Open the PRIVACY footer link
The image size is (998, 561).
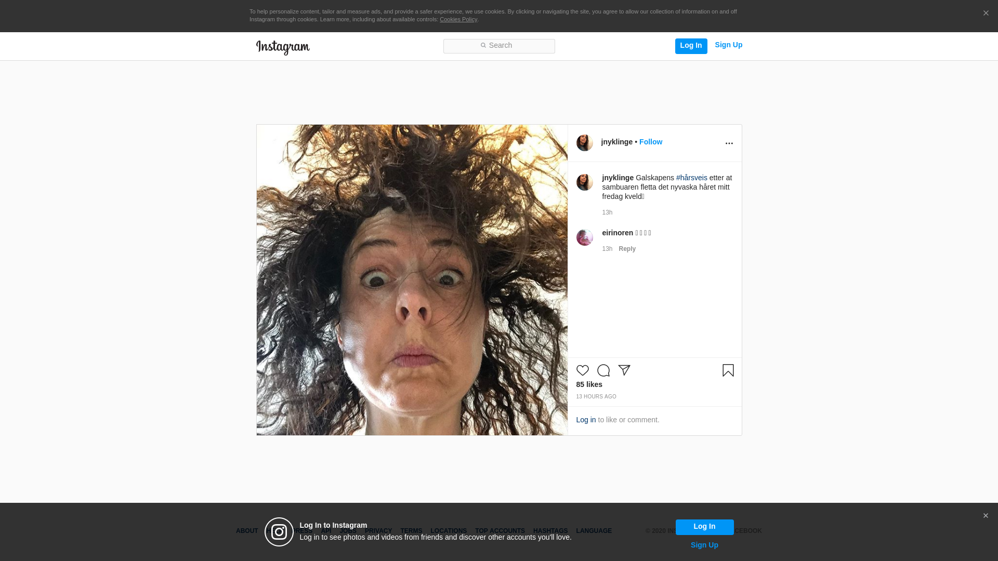(378, 531)
